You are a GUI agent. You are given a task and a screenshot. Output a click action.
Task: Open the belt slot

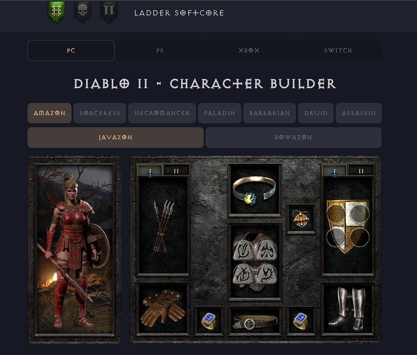[255, 321]
